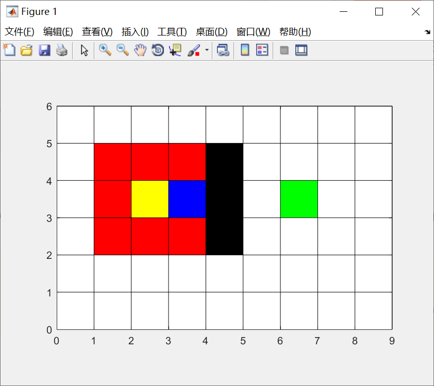The height and width of the screenshot is (386, 434).
Task: Insert a legend via the toolbar icon
Action: 262,50
